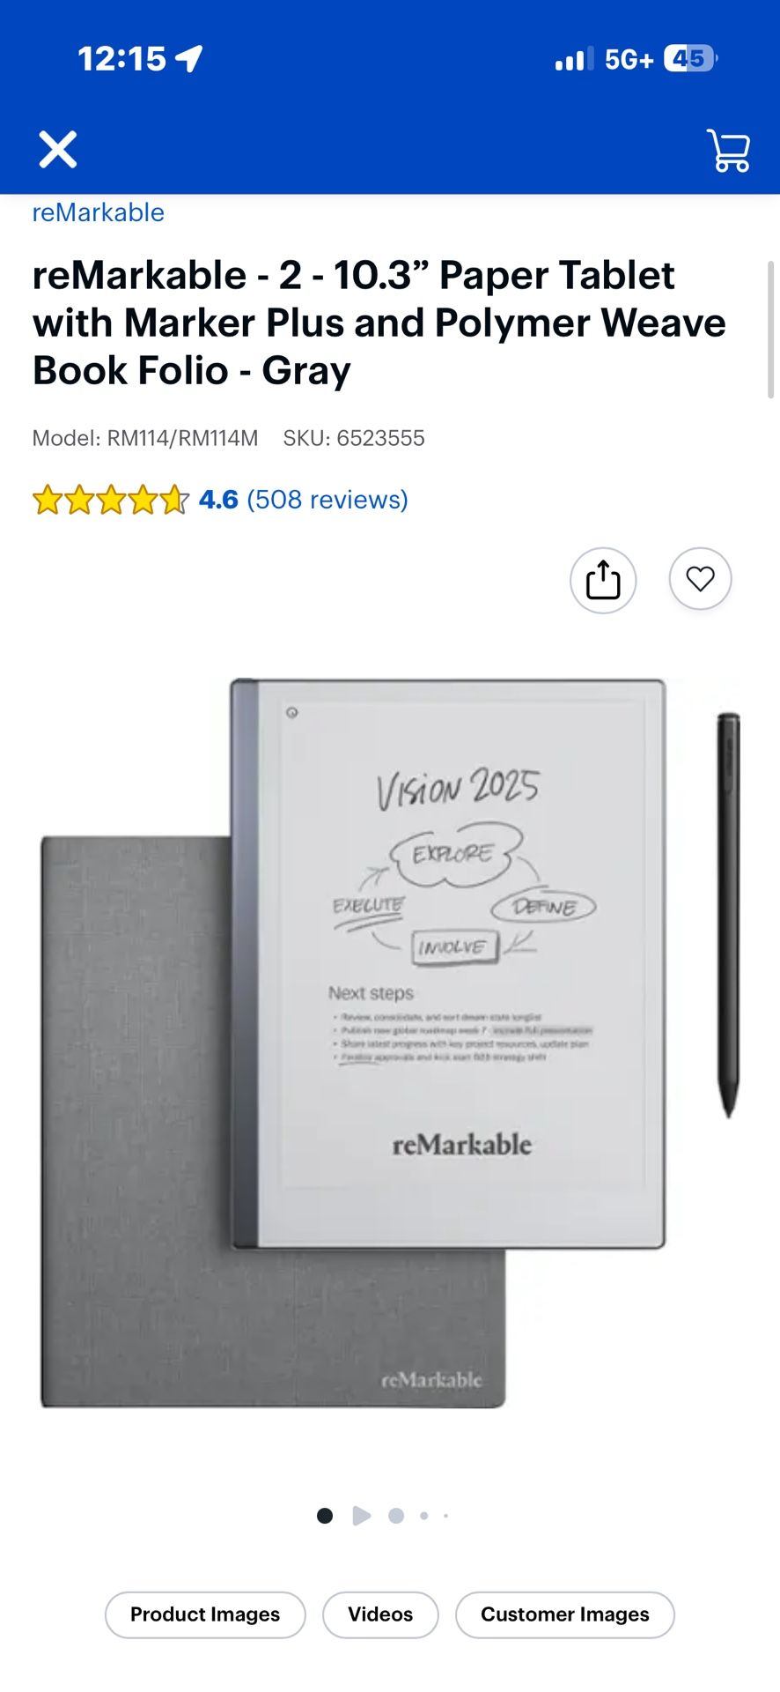Image resolution: width=780 pixels, height=1692 pixels.
Task: Select the Product Images tab
Action: 205,1614
